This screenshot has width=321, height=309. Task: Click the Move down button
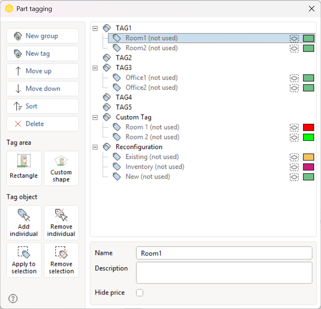pyautogui.click(x=42, y=89)
